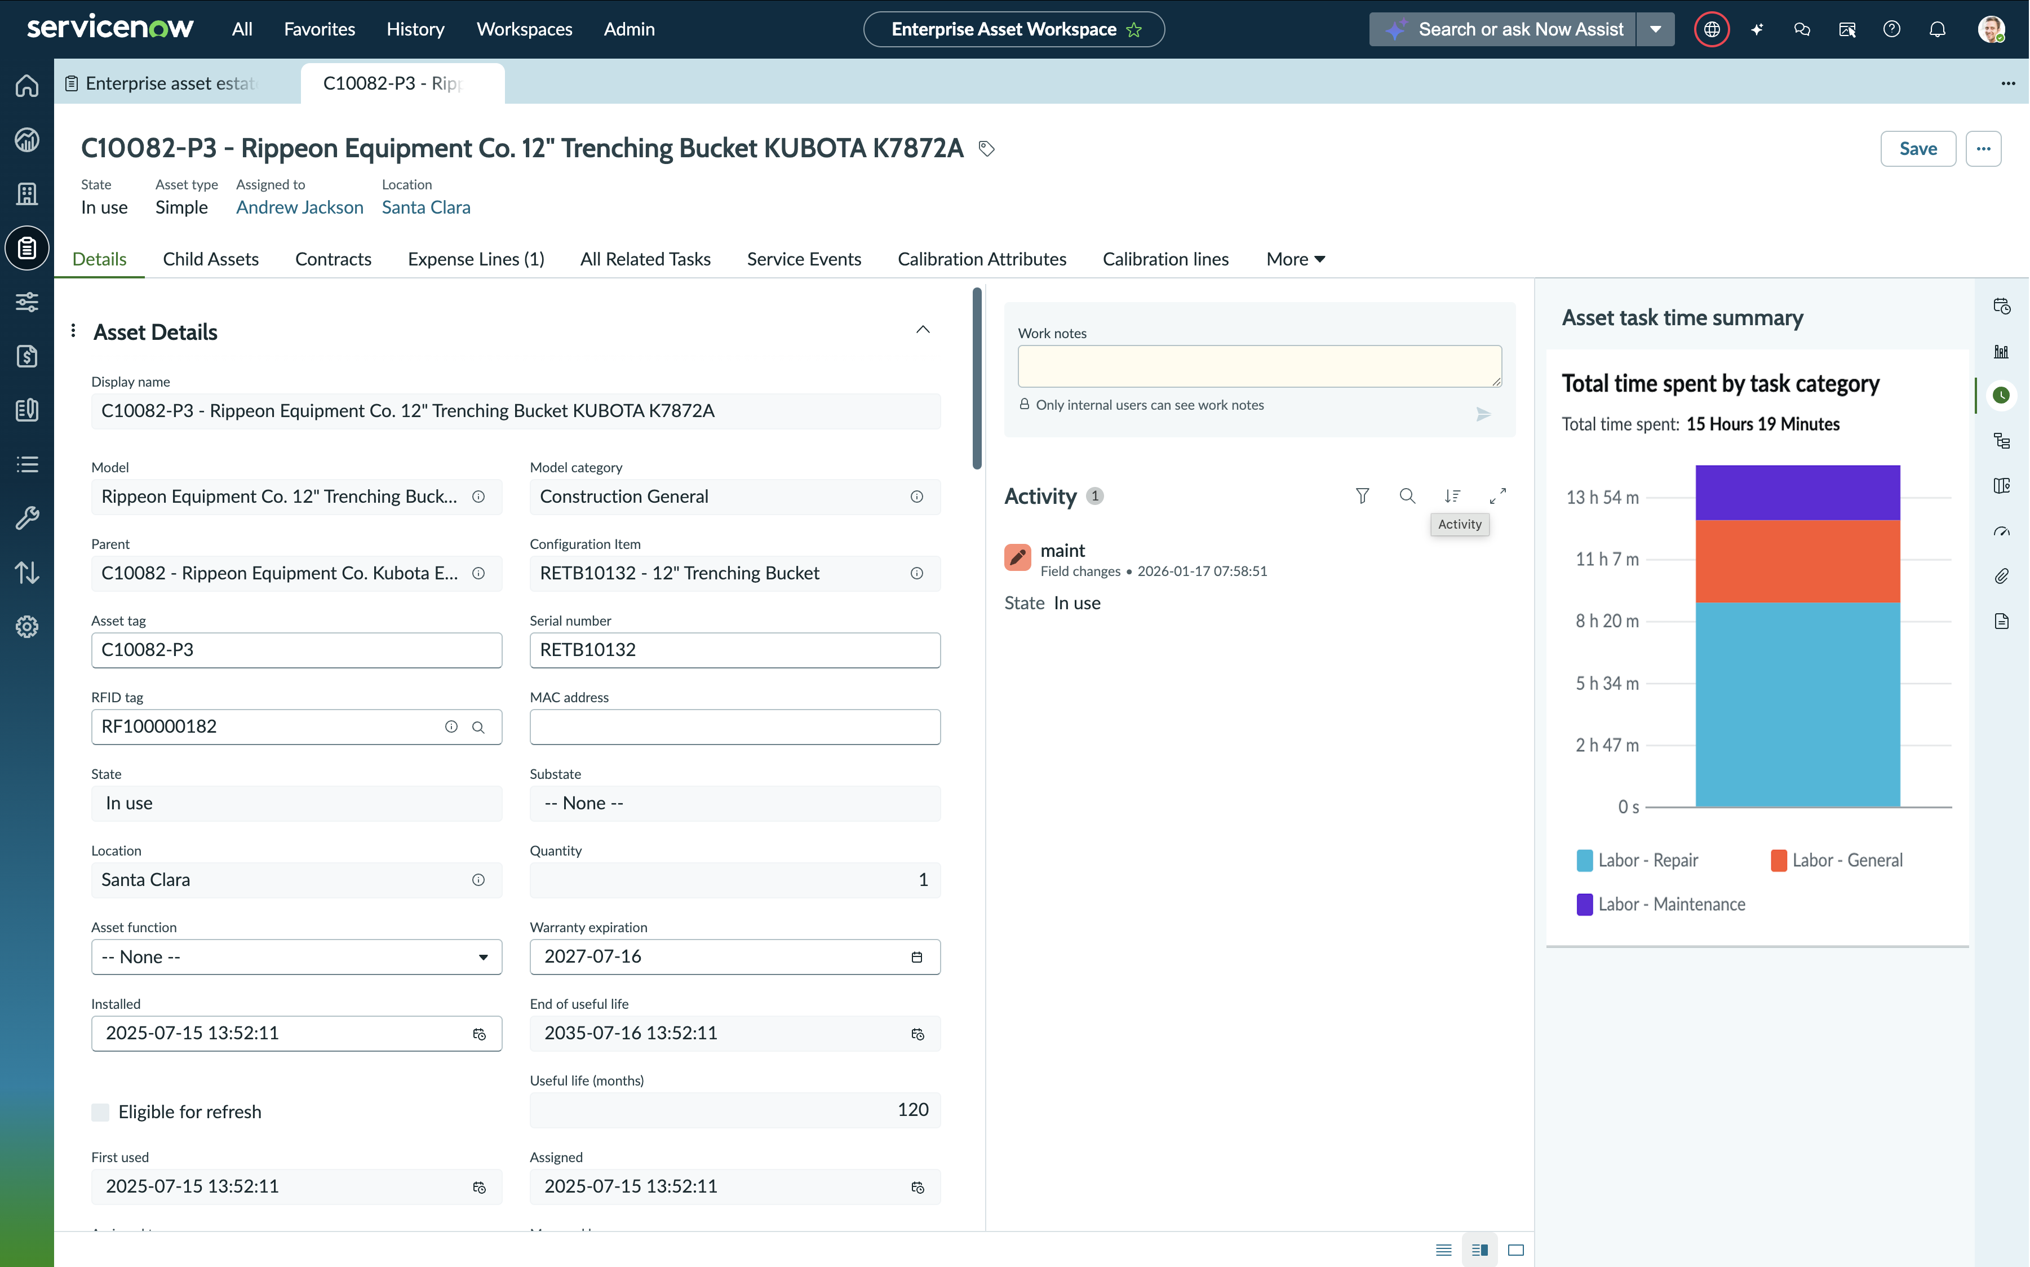Open the ServiceNow logo home link
Viewport: 2030px width, 1267px height.
(110, 28)
